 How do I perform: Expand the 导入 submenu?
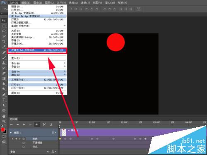click(37, 63)
